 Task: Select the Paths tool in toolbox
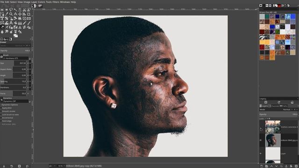point(2,14)
